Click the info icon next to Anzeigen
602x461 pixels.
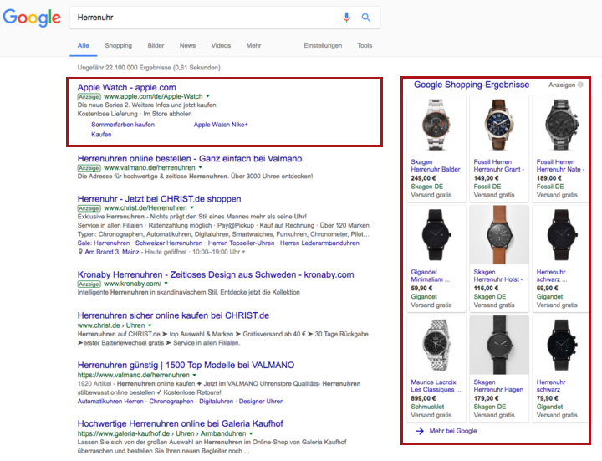pyautogui.click(x=580, y=85)
